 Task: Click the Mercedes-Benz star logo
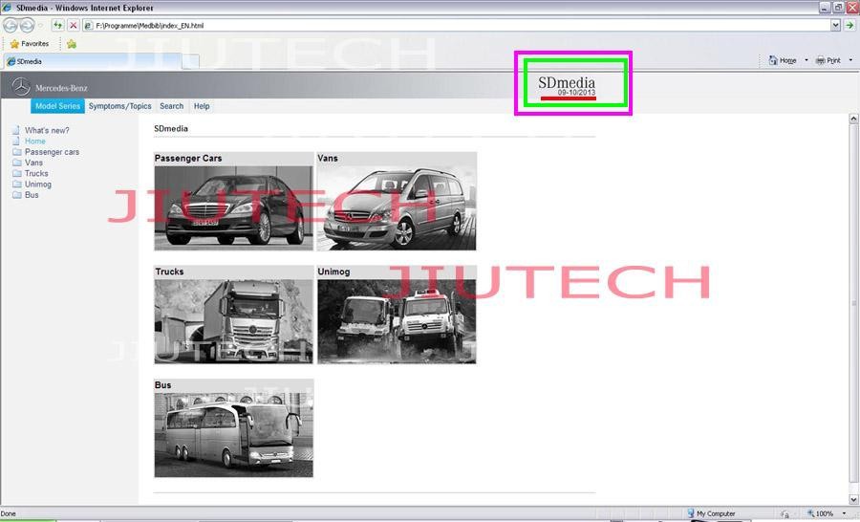(x=21, y=87)
